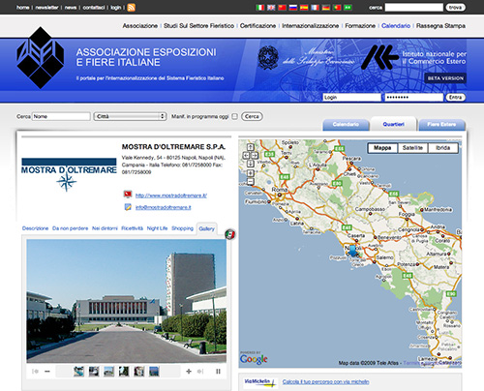Jump to first gallery image
Viewport: 484px width, 391px height.
point(35,372)
